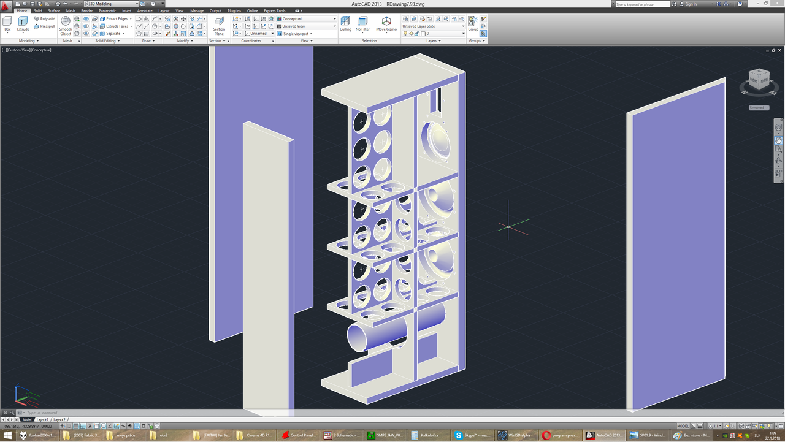Click the Group objects icon

[x=473, y=24]
